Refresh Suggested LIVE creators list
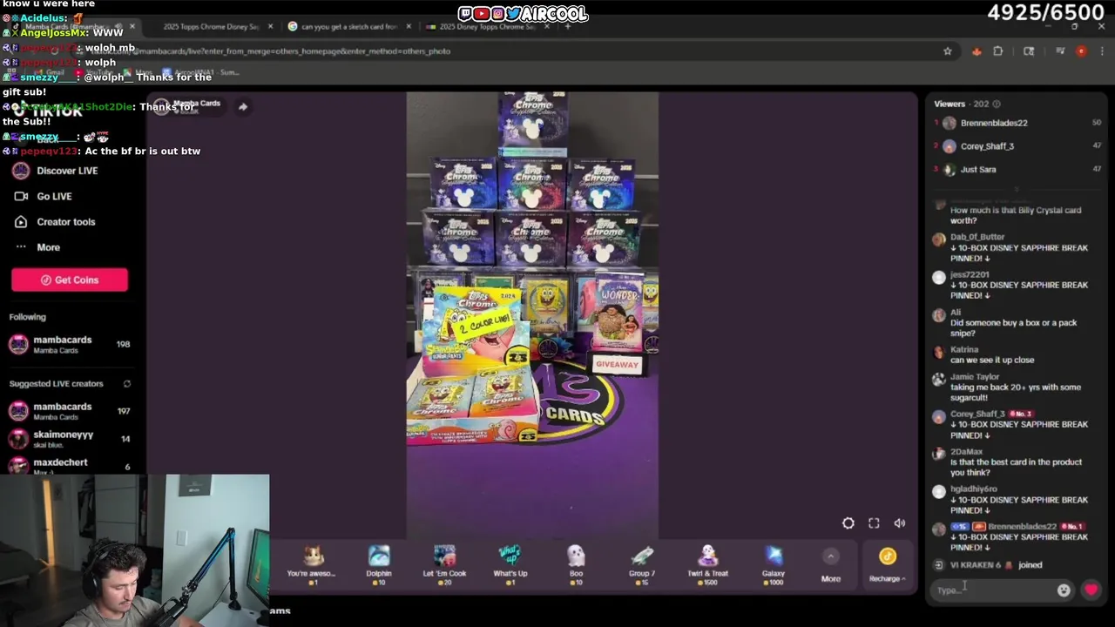The width and height of the screenshot is (1115, 627). pyautogui.click(x=126, y=383)
